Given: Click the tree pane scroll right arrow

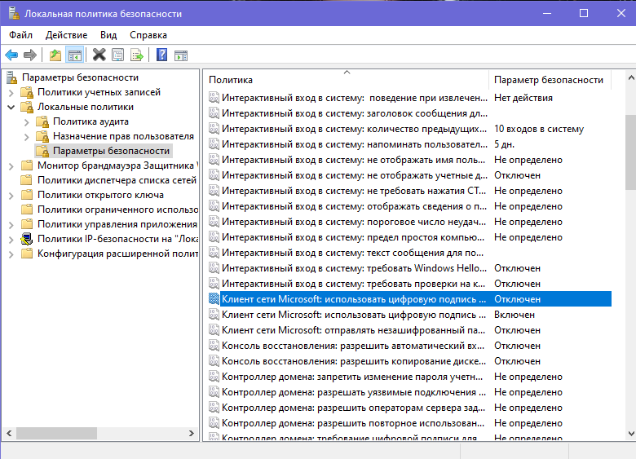Looking at the screenshot, I should (x=192, y=433).
